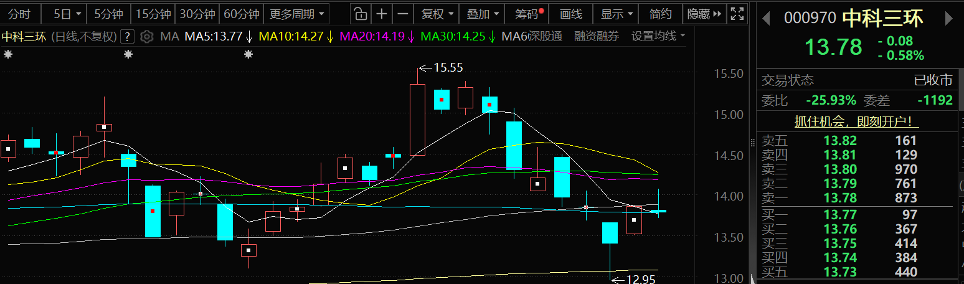Click the 画线 drawing tool button

click(570, 14)
